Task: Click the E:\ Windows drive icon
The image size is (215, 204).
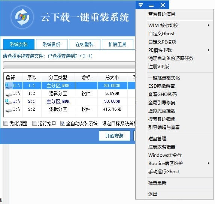Action: point(9,102)
